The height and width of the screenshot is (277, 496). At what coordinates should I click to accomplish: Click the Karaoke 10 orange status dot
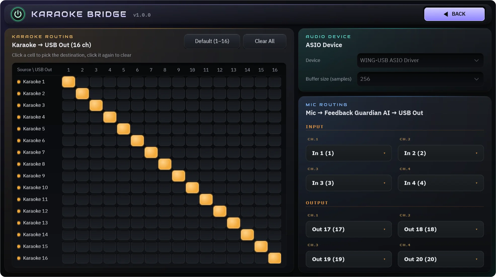(x=19, y=188)
